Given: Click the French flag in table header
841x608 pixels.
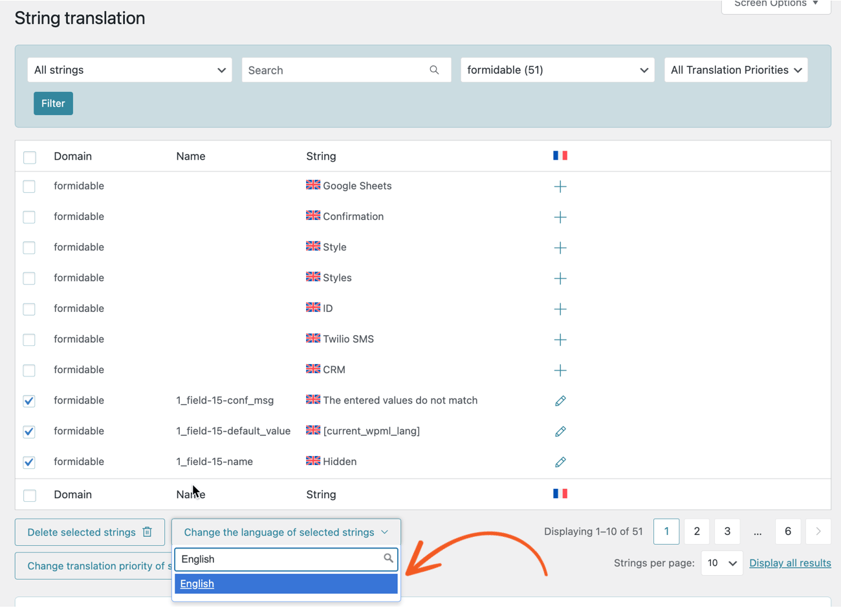Looking at the screenshot, I should tap(560, 155).
